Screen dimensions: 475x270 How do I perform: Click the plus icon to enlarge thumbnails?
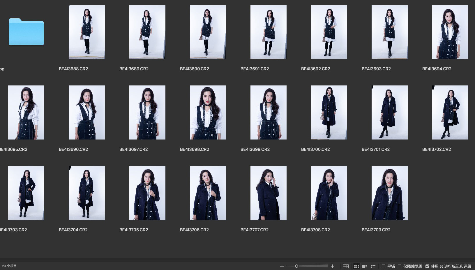[x=333, y=266]
